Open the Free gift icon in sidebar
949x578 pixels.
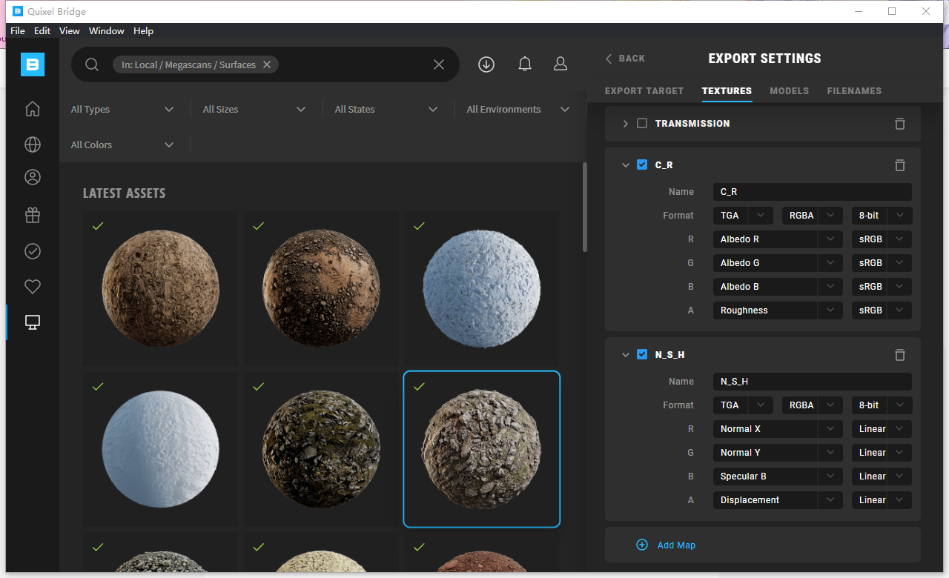(33, 216)
